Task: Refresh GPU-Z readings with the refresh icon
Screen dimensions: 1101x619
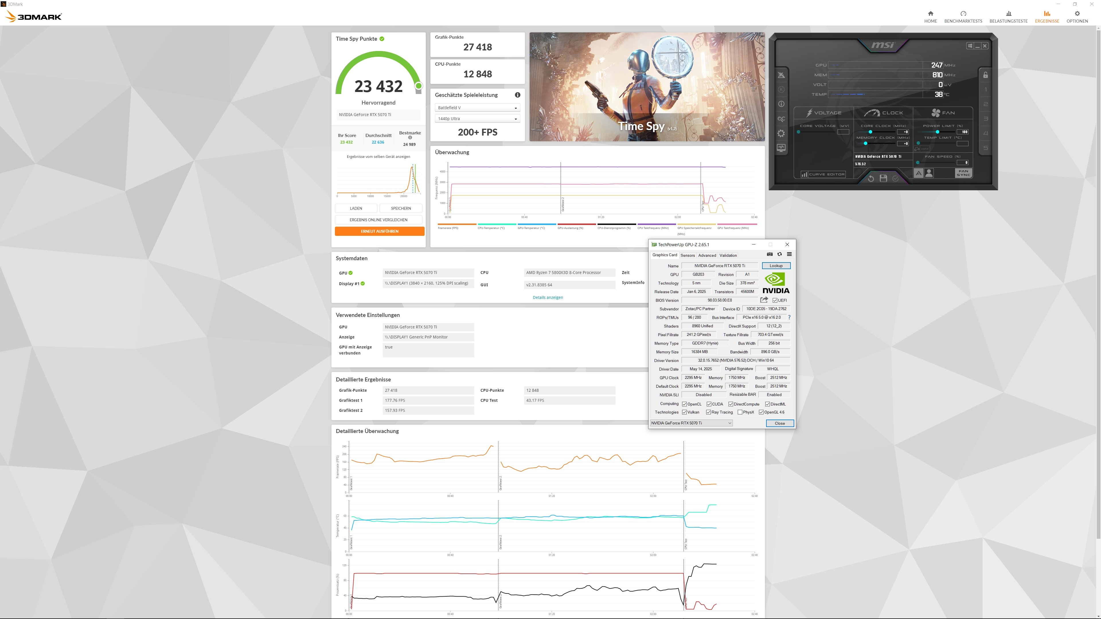Action: [780, 254]
